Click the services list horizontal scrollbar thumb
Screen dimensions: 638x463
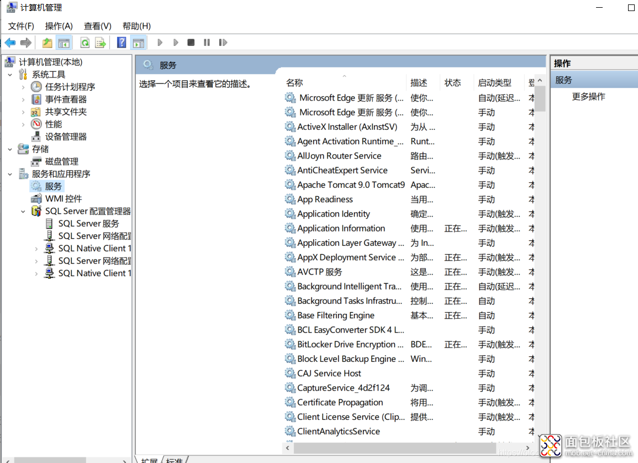[395, 448]
